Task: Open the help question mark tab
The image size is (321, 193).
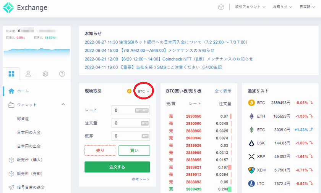Action: (x=62, y=73)
